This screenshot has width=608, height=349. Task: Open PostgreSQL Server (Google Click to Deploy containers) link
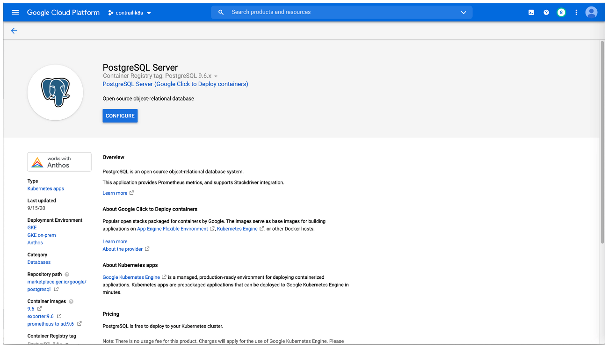click(x=175, y=84)
